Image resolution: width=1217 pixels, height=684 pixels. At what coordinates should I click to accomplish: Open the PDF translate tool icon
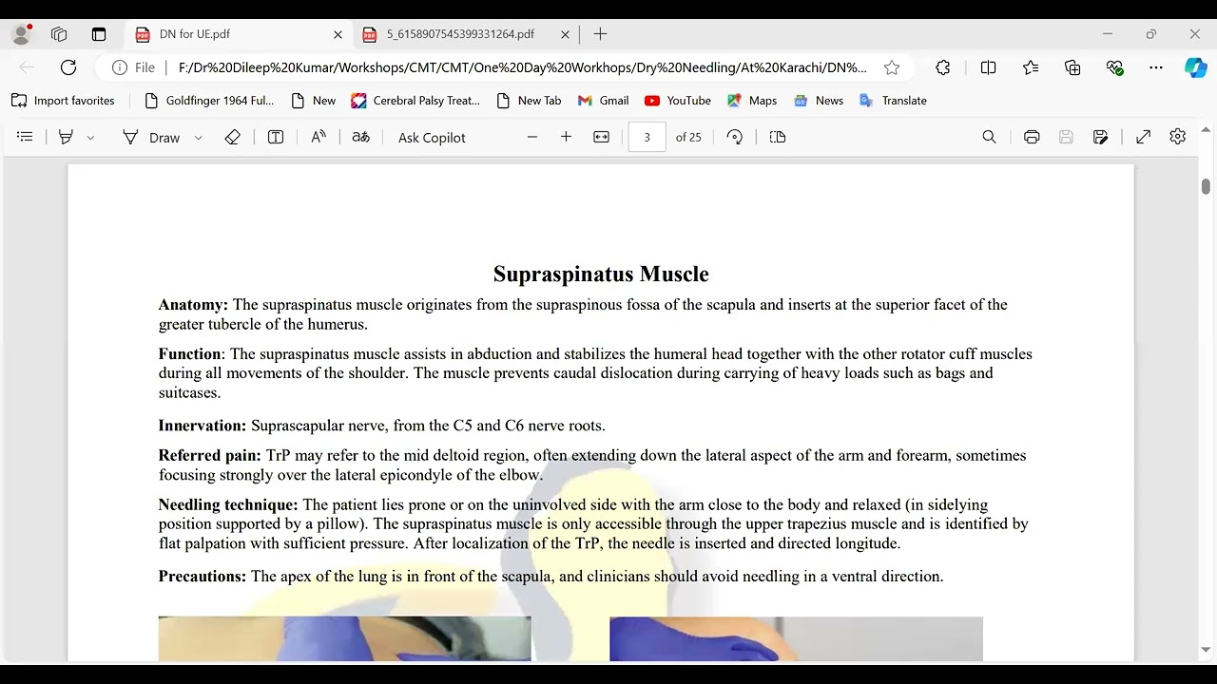click(360, 137)
